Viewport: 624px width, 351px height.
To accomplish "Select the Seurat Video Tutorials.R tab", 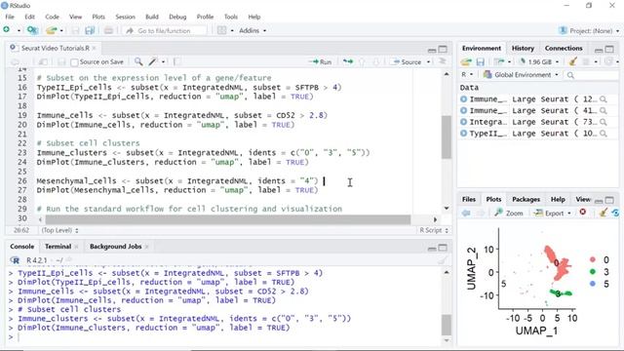I will coord(55,48).
